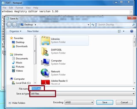137x109 pixels.
Task: Click the DAFFODIL user folder icon
Action: pos(45,51)
